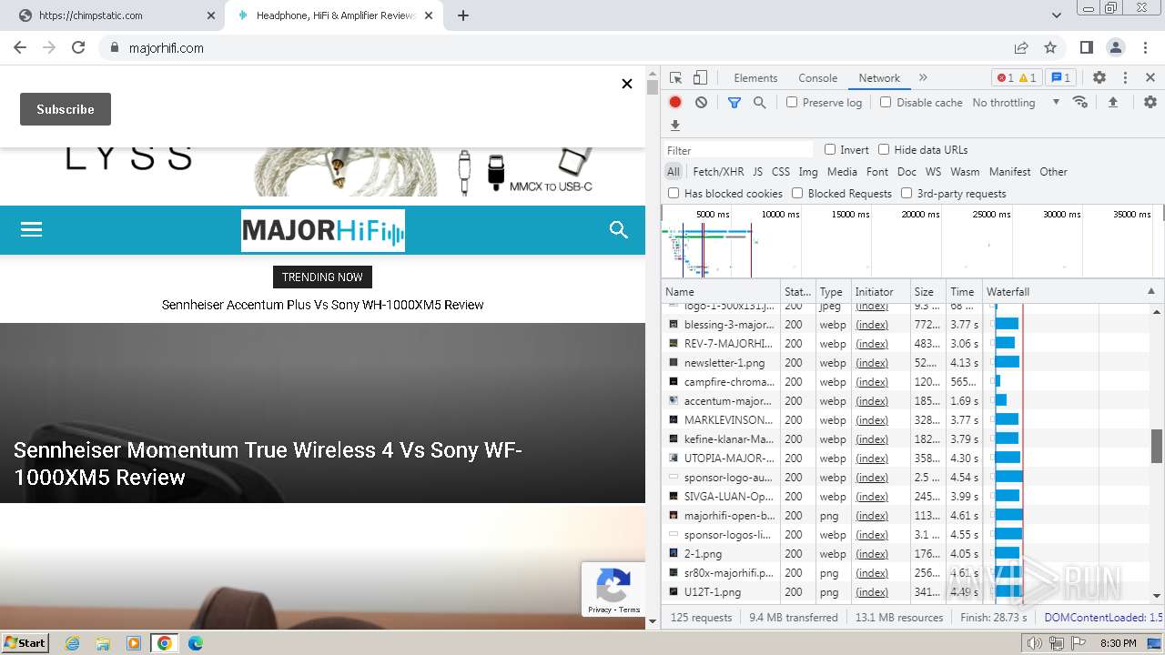Go back to previous page
The width and height of the screenshot is (1165, 655).
pyautogui.click(x=22, y=47)
